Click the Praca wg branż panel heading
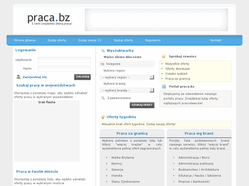This screenshot has height=186, width=249. click(x=199, y=133)
